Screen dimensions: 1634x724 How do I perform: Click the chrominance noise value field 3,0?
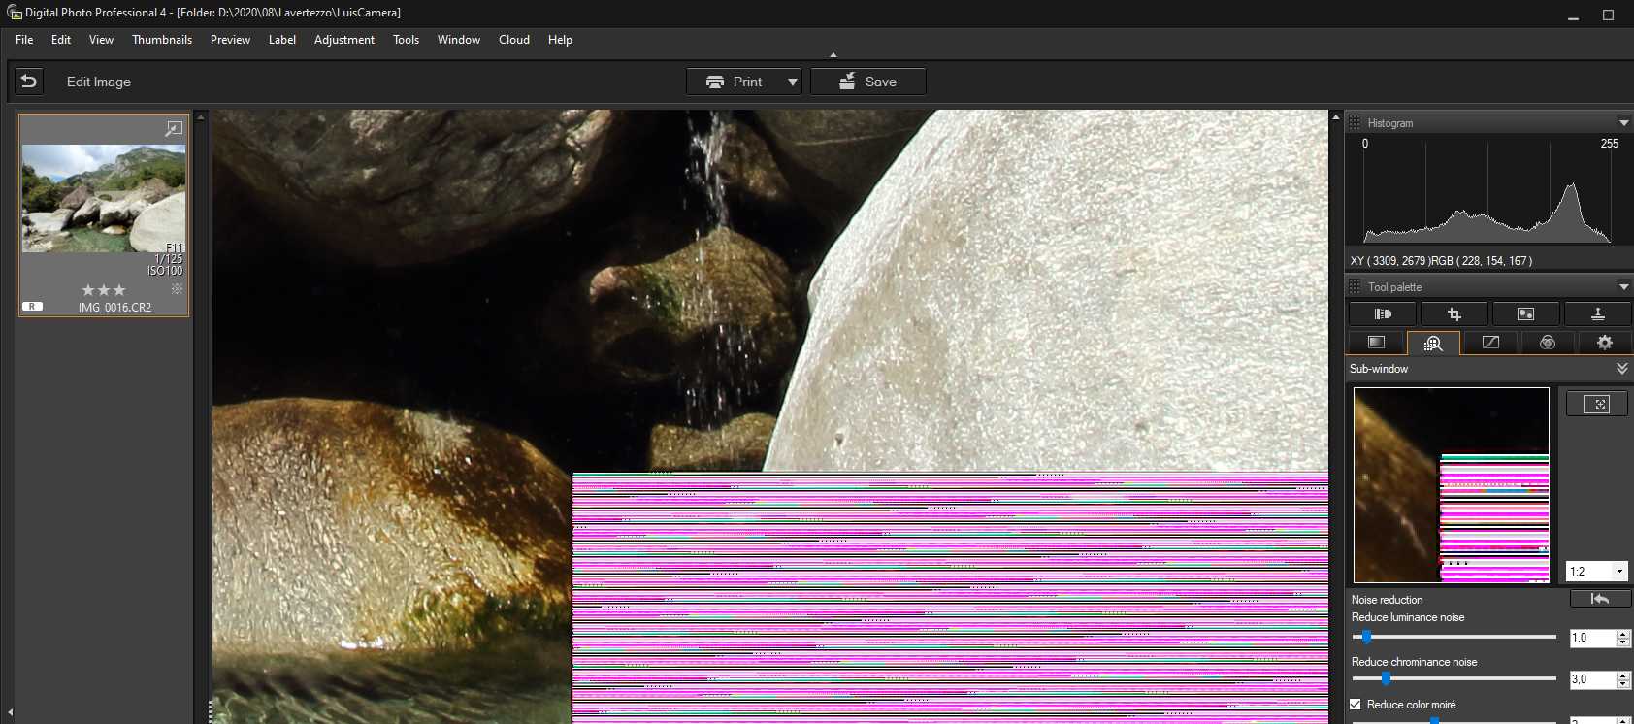1591,679
